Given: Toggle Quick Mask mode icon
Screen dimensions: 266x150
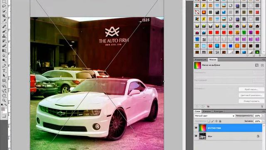Looking at the screenshot, I should click(x=4, y=116).
